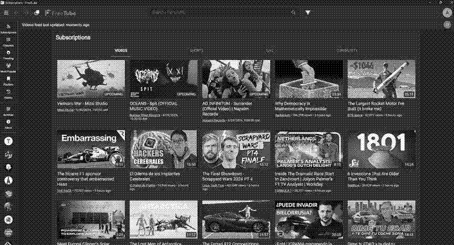
Task: Open the search filters funnel
Action: 308,12
